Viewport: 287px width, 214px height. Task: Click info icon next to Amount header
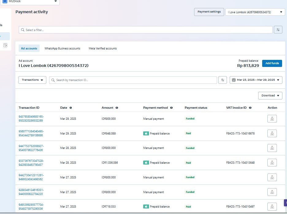(117, 108)
